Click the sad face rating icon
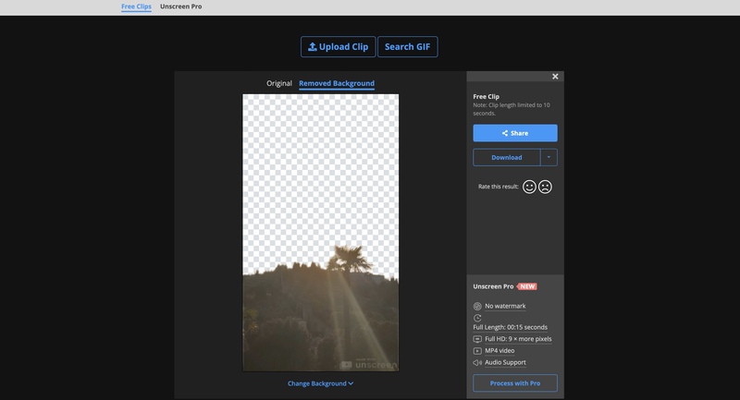The image size is (740, 400). tap(545, 187)
